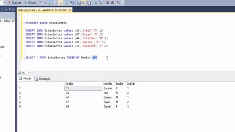Open the available databases dropdown arrow
This screenshot has width=235, height=132.
3,3
